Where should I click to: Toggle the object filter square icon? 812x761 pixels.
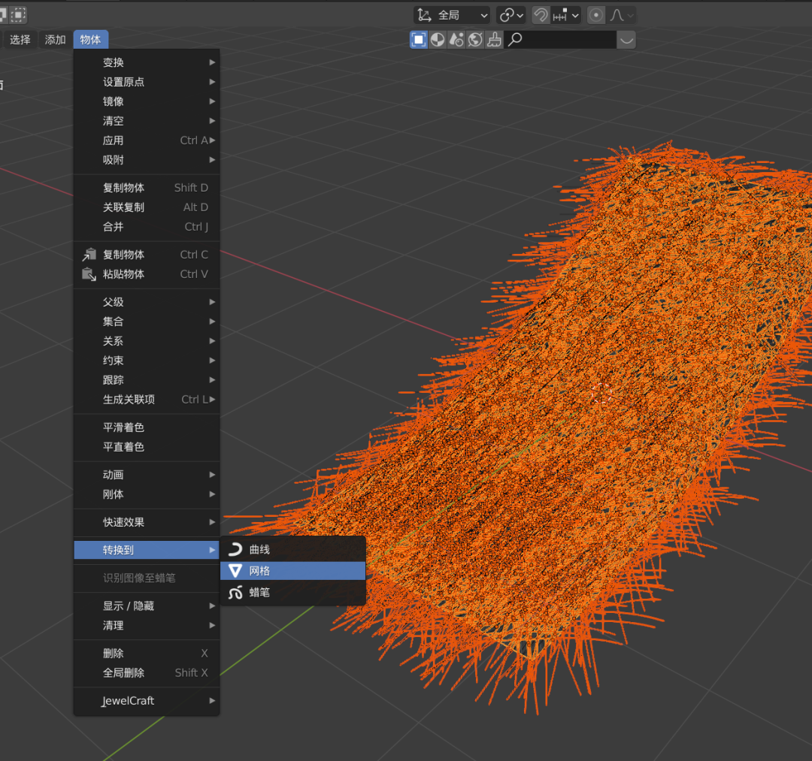(x=419, y=40)
